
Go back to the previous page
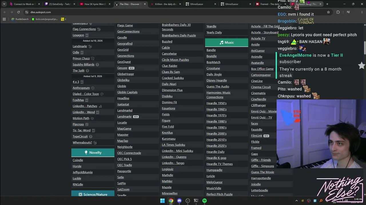pyautogui.click(x=5, y=12)
